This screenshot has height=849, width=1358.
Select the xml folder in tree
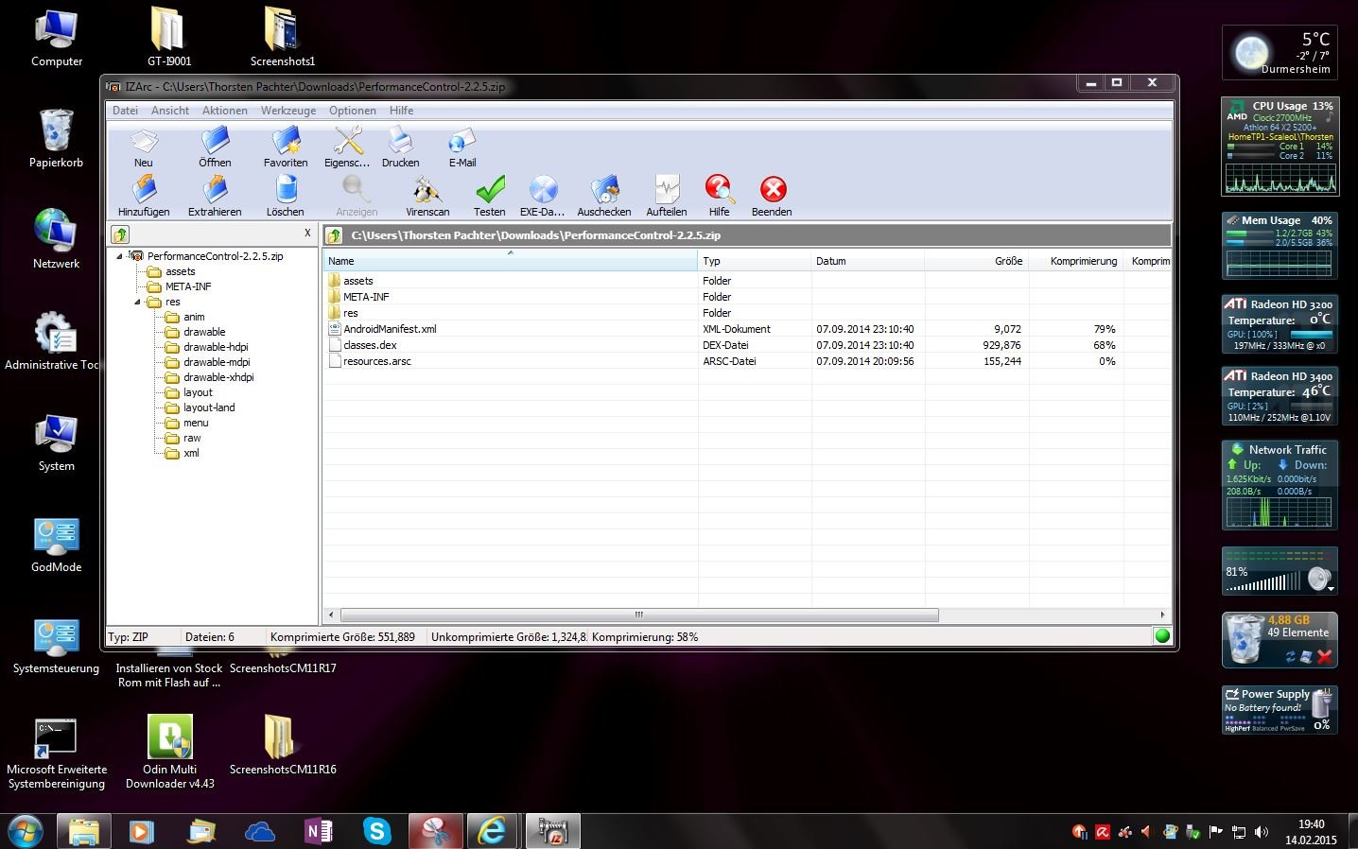coord(191,453)
